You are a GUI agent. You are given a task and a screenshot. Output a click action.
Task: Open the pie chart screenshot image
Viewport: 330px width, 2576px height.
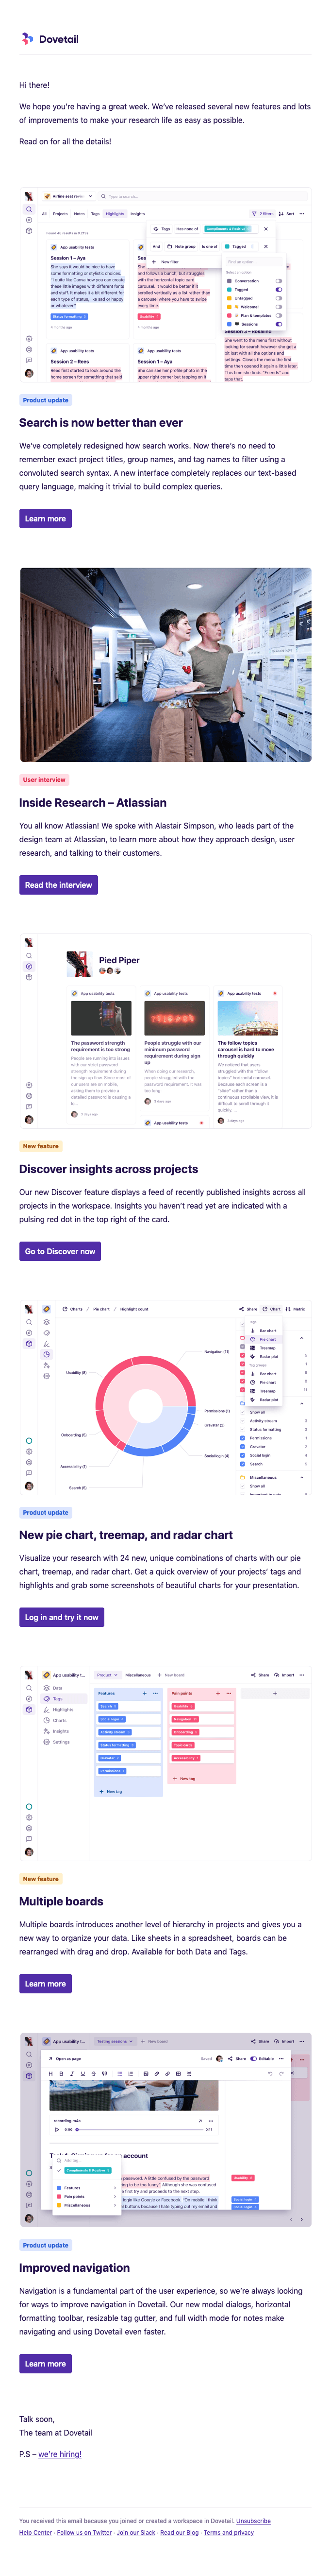click(165, 1397)
